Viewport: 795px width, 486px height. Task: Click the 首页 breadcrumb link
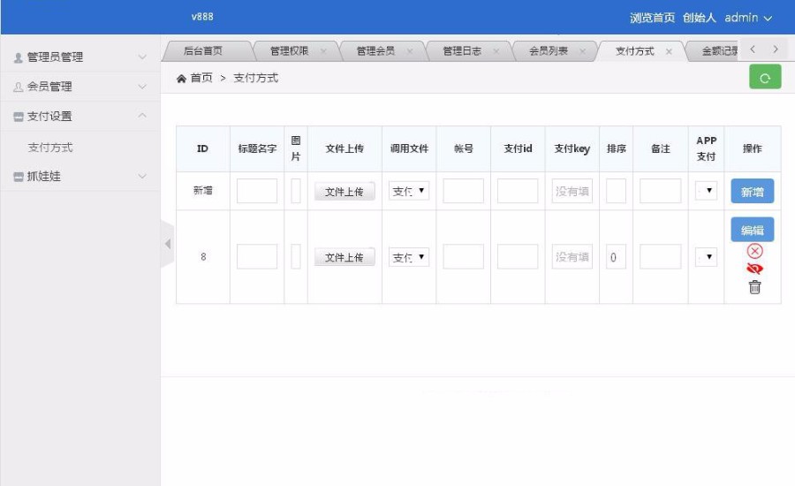tap(201, 78)
